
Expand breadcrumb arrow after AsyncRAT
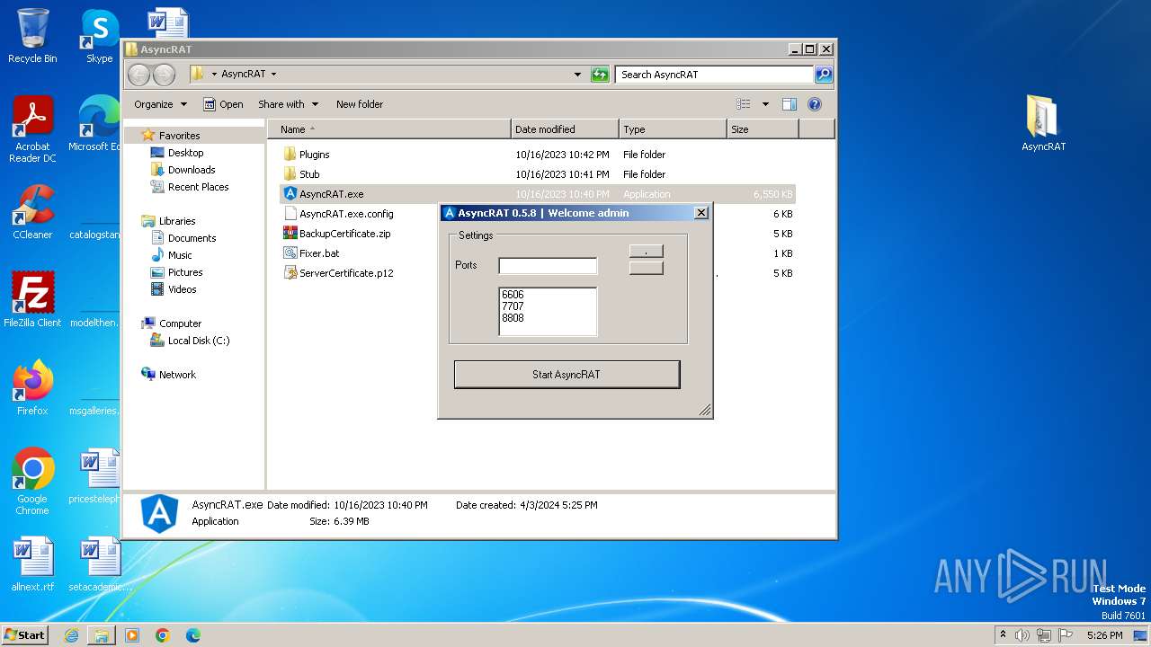click(273, 75)
